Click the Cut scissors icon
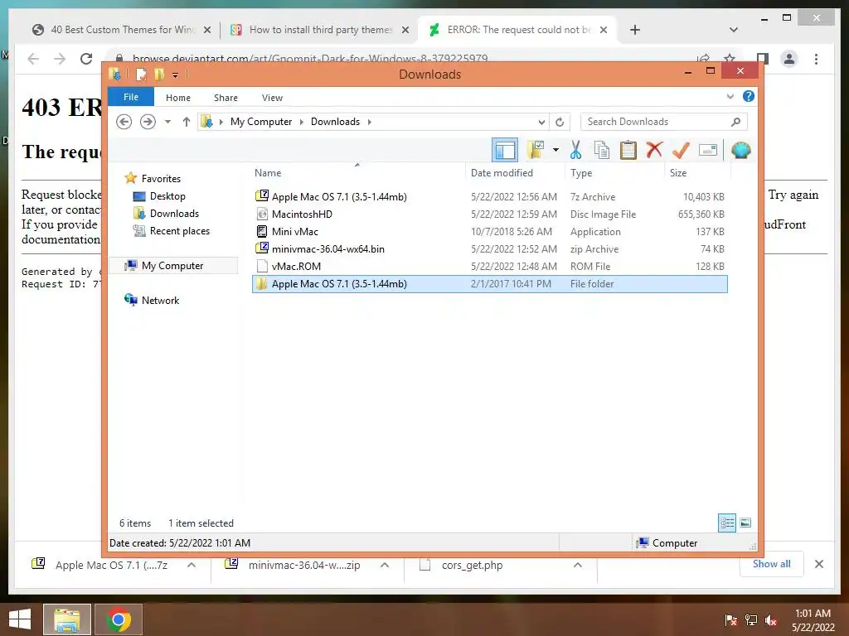 tap(575, 150)
